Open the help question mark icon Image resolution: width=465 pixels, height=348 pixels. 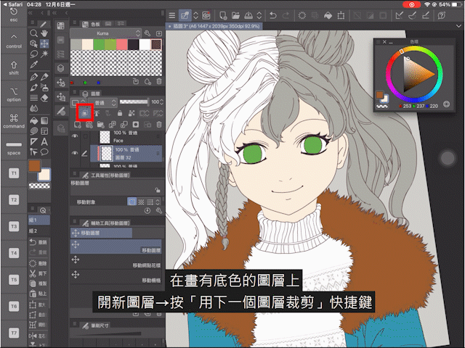click(442, 15)
